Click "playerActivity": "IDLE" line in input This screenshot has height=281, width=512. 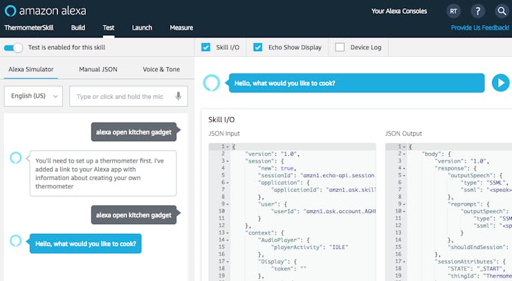click(309, 247)
